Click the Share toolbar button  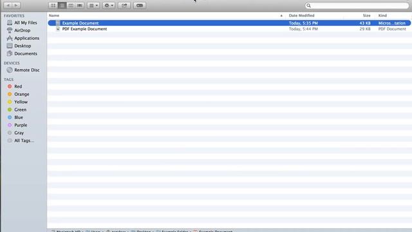[x=124, y=5]
